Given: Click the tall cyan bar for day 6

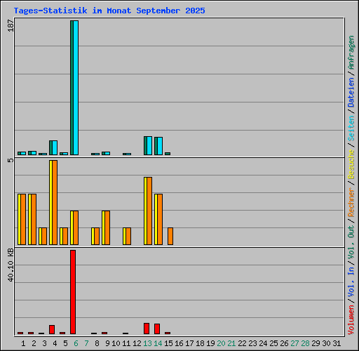Looking at the screenshot, I should [76, 88].
